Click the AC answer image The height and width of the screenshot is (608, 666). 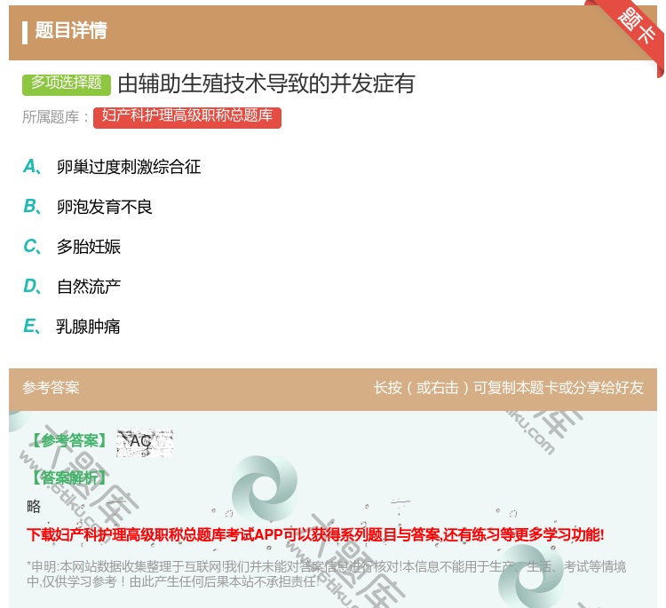145,443
